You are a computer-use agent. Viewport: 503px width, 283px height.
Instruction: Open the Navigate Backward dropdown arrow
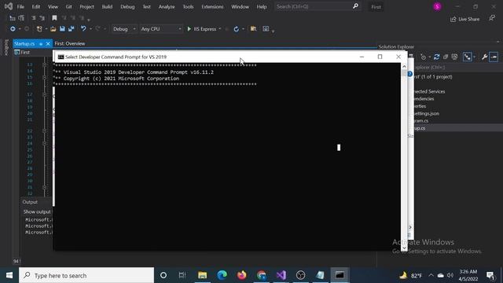(x=20, y=29)
